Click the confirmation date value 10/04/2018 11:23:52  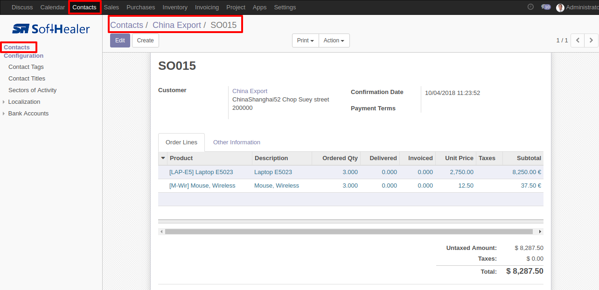pyautogui.click(x=453, y=93)
